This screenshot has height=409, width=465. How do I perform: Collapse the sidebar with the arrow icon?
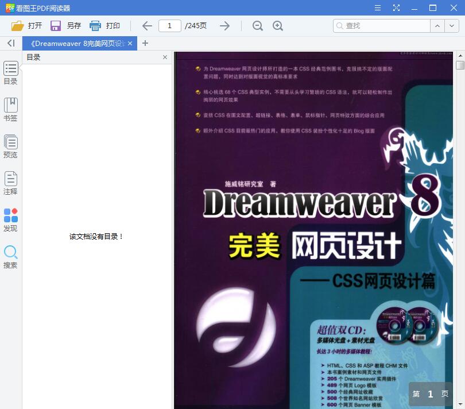[x=11, y=43]
